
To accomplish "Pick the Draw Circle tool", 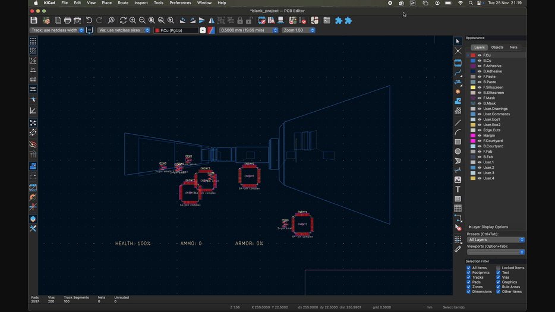I will [458, 151].
